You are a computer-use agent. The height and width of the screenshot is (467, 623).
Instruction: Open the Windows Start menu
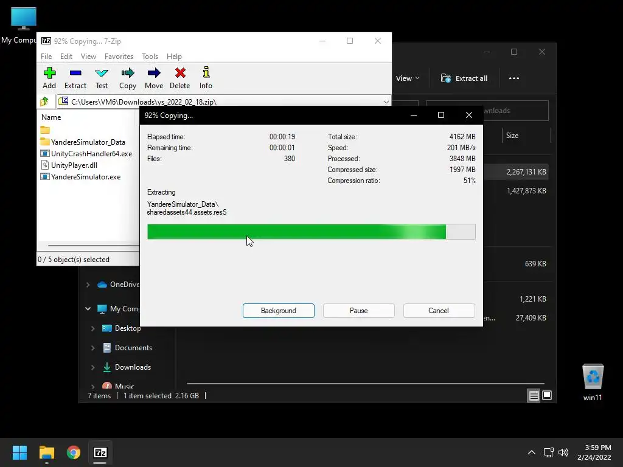click(x=19, y=452)
